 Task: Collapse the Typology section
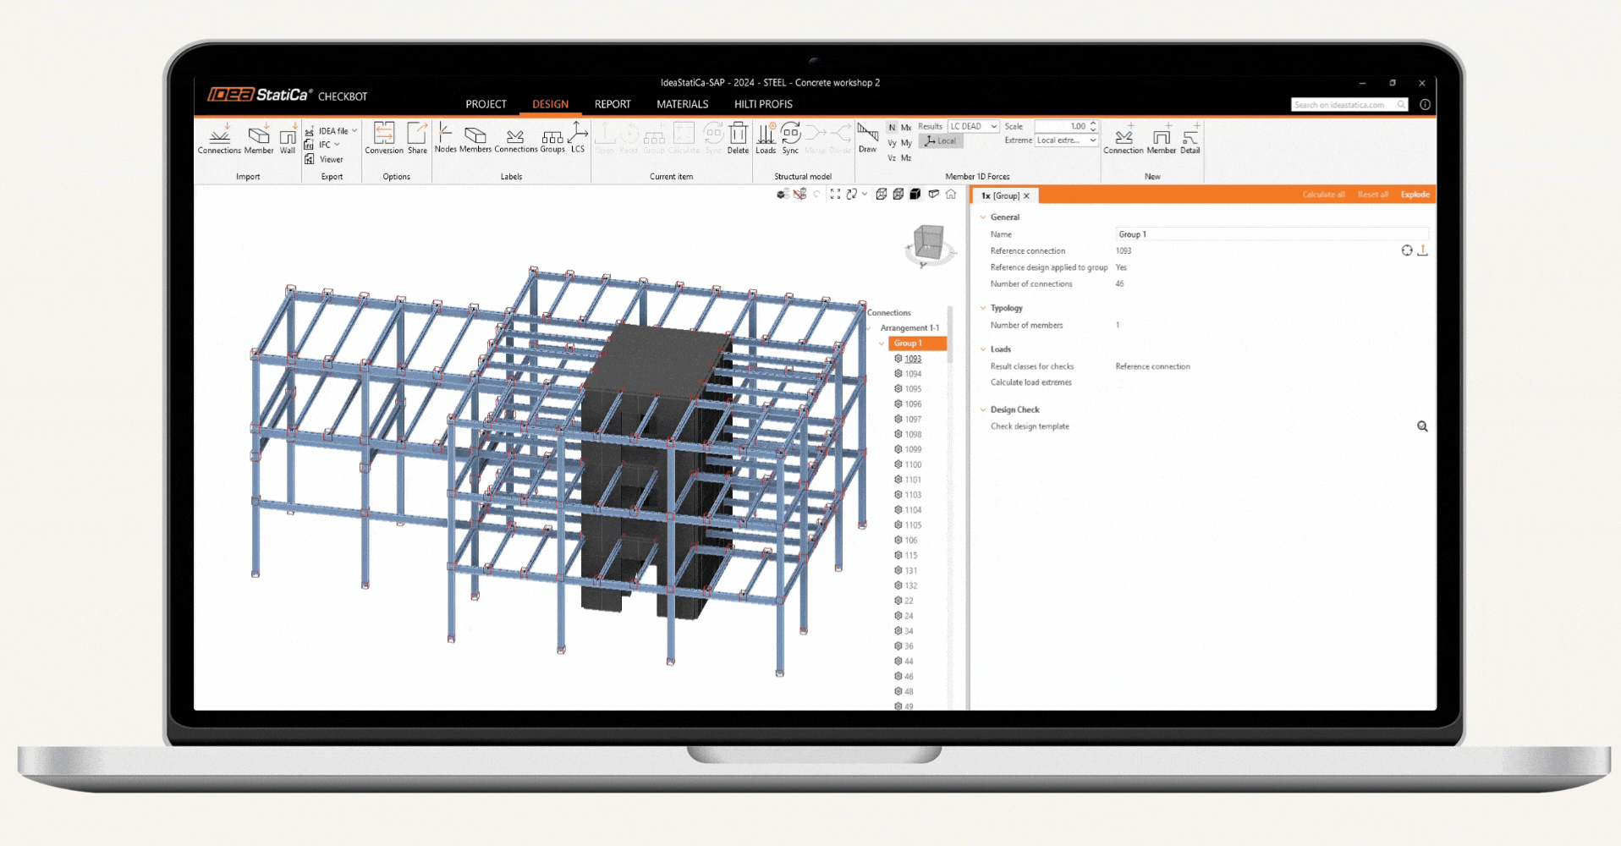point(983,308)
